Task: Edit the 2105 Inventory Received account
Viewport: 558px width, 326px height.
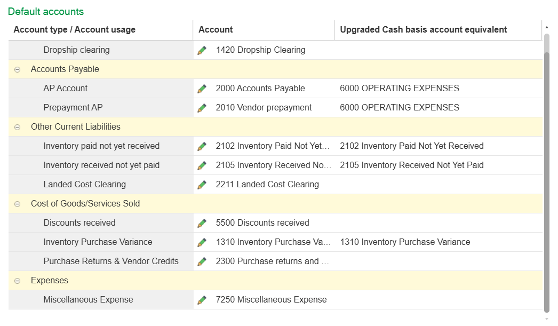Action: tap(202, 165)
